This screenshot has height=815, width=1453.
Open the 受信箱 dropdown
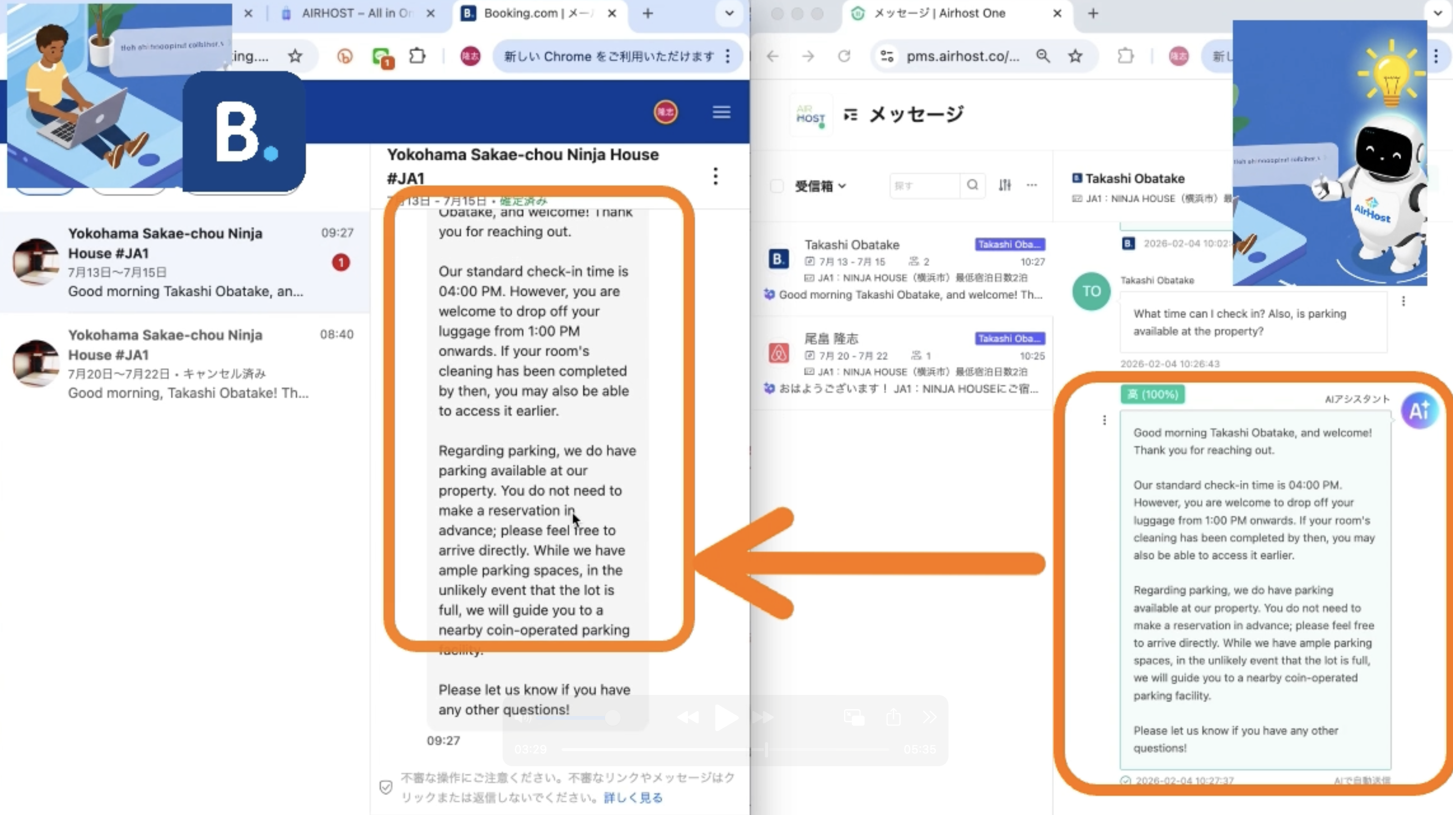pos(821,186)
